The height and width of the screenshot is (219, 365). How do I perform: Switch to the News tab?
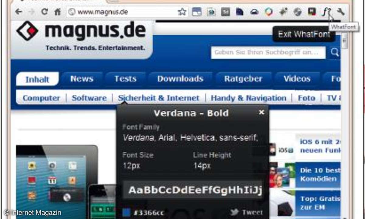pos(82,79)
